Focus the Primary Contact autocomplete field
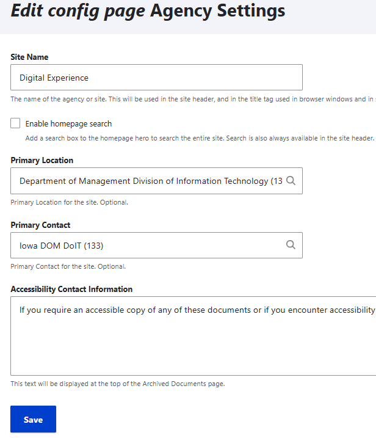The image size is (376, 438). pyautogui.click(x=146, y=245)
